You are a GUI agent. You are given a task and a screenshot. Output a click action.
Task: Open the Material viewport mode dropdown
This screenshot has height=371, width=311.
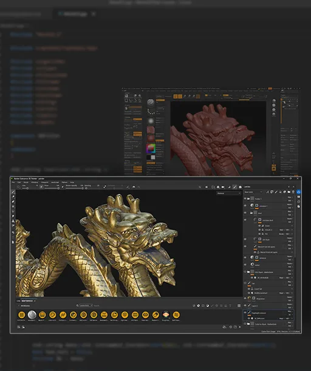[228, 193]
